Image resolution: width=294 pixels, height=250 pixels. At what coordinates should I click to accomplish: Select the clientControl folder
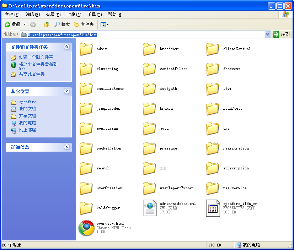[213, 49]
